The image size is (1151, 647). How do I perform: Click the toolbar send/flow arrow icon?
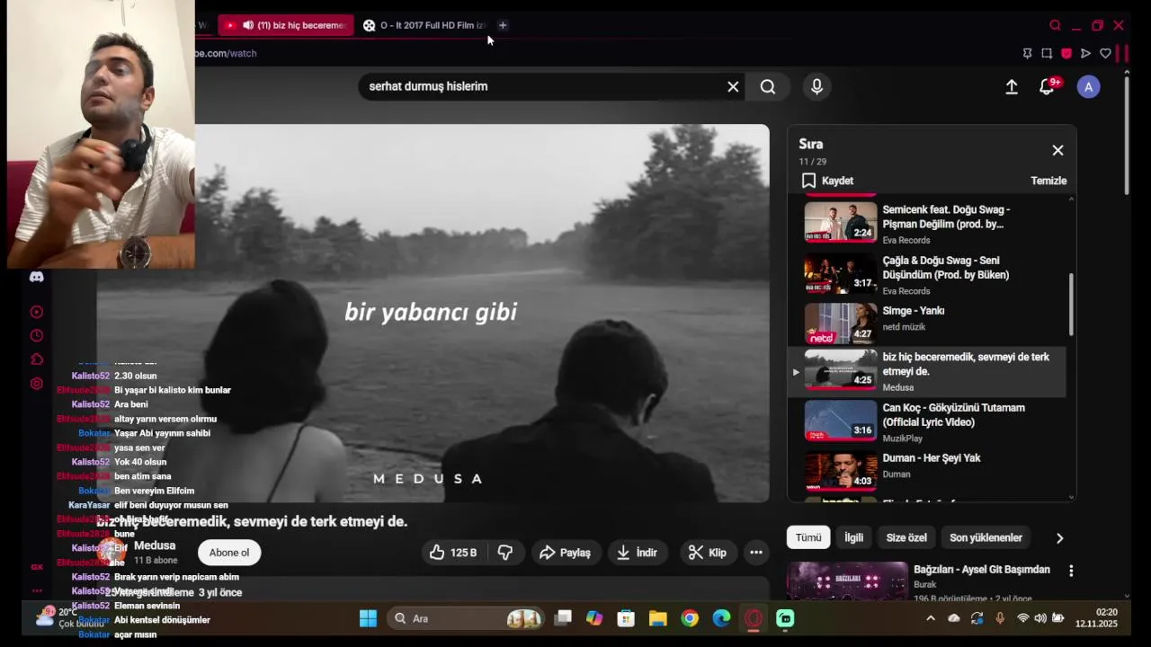click(x=1085, y=53)
